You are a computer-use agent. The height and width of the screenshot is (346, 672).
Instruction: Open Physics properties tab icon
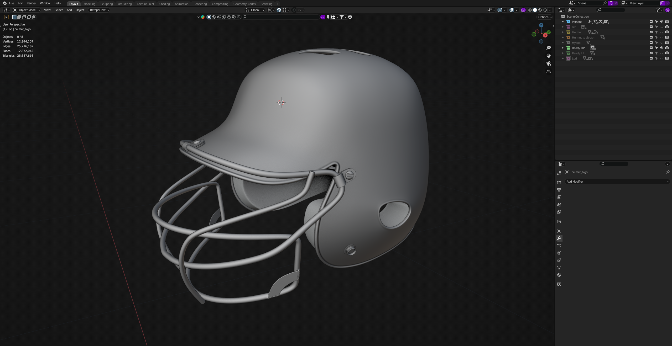pyautogui.click(x=559, y=253)
